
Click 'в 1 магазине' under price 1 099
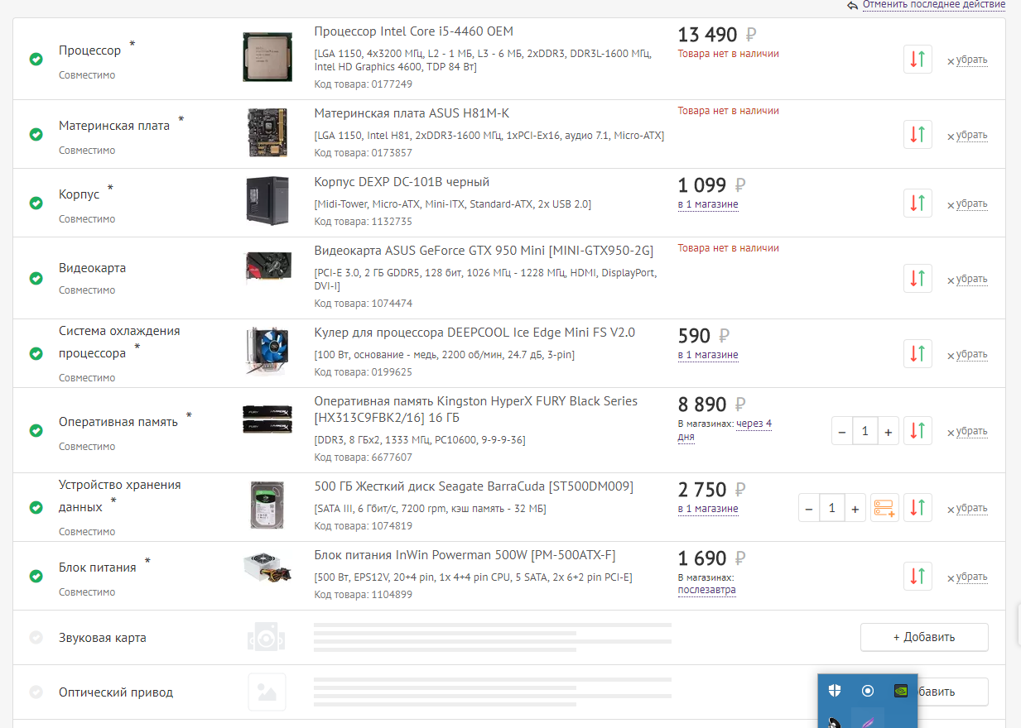click(x=708, y=204)
